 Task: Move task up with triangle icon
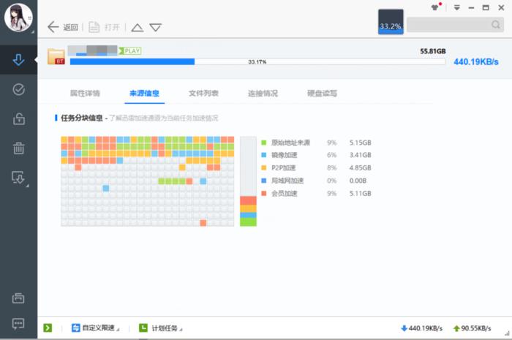coord(138,27)
